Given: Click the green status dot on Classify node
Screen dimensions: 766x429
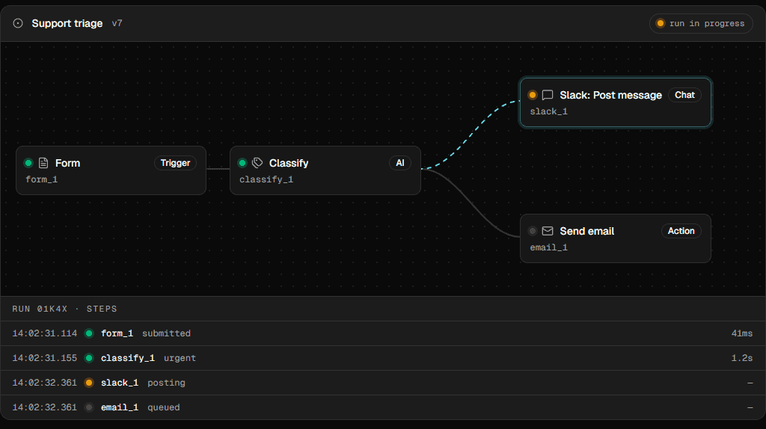Looking at the screenshot, I should [242, 163].
